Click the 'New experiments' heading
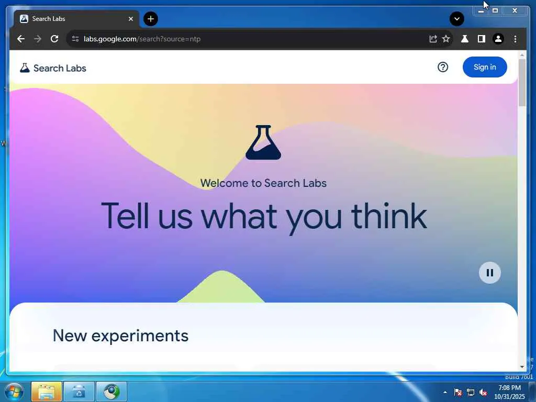Screen dimensions: 536x402 tap(120, 336)
